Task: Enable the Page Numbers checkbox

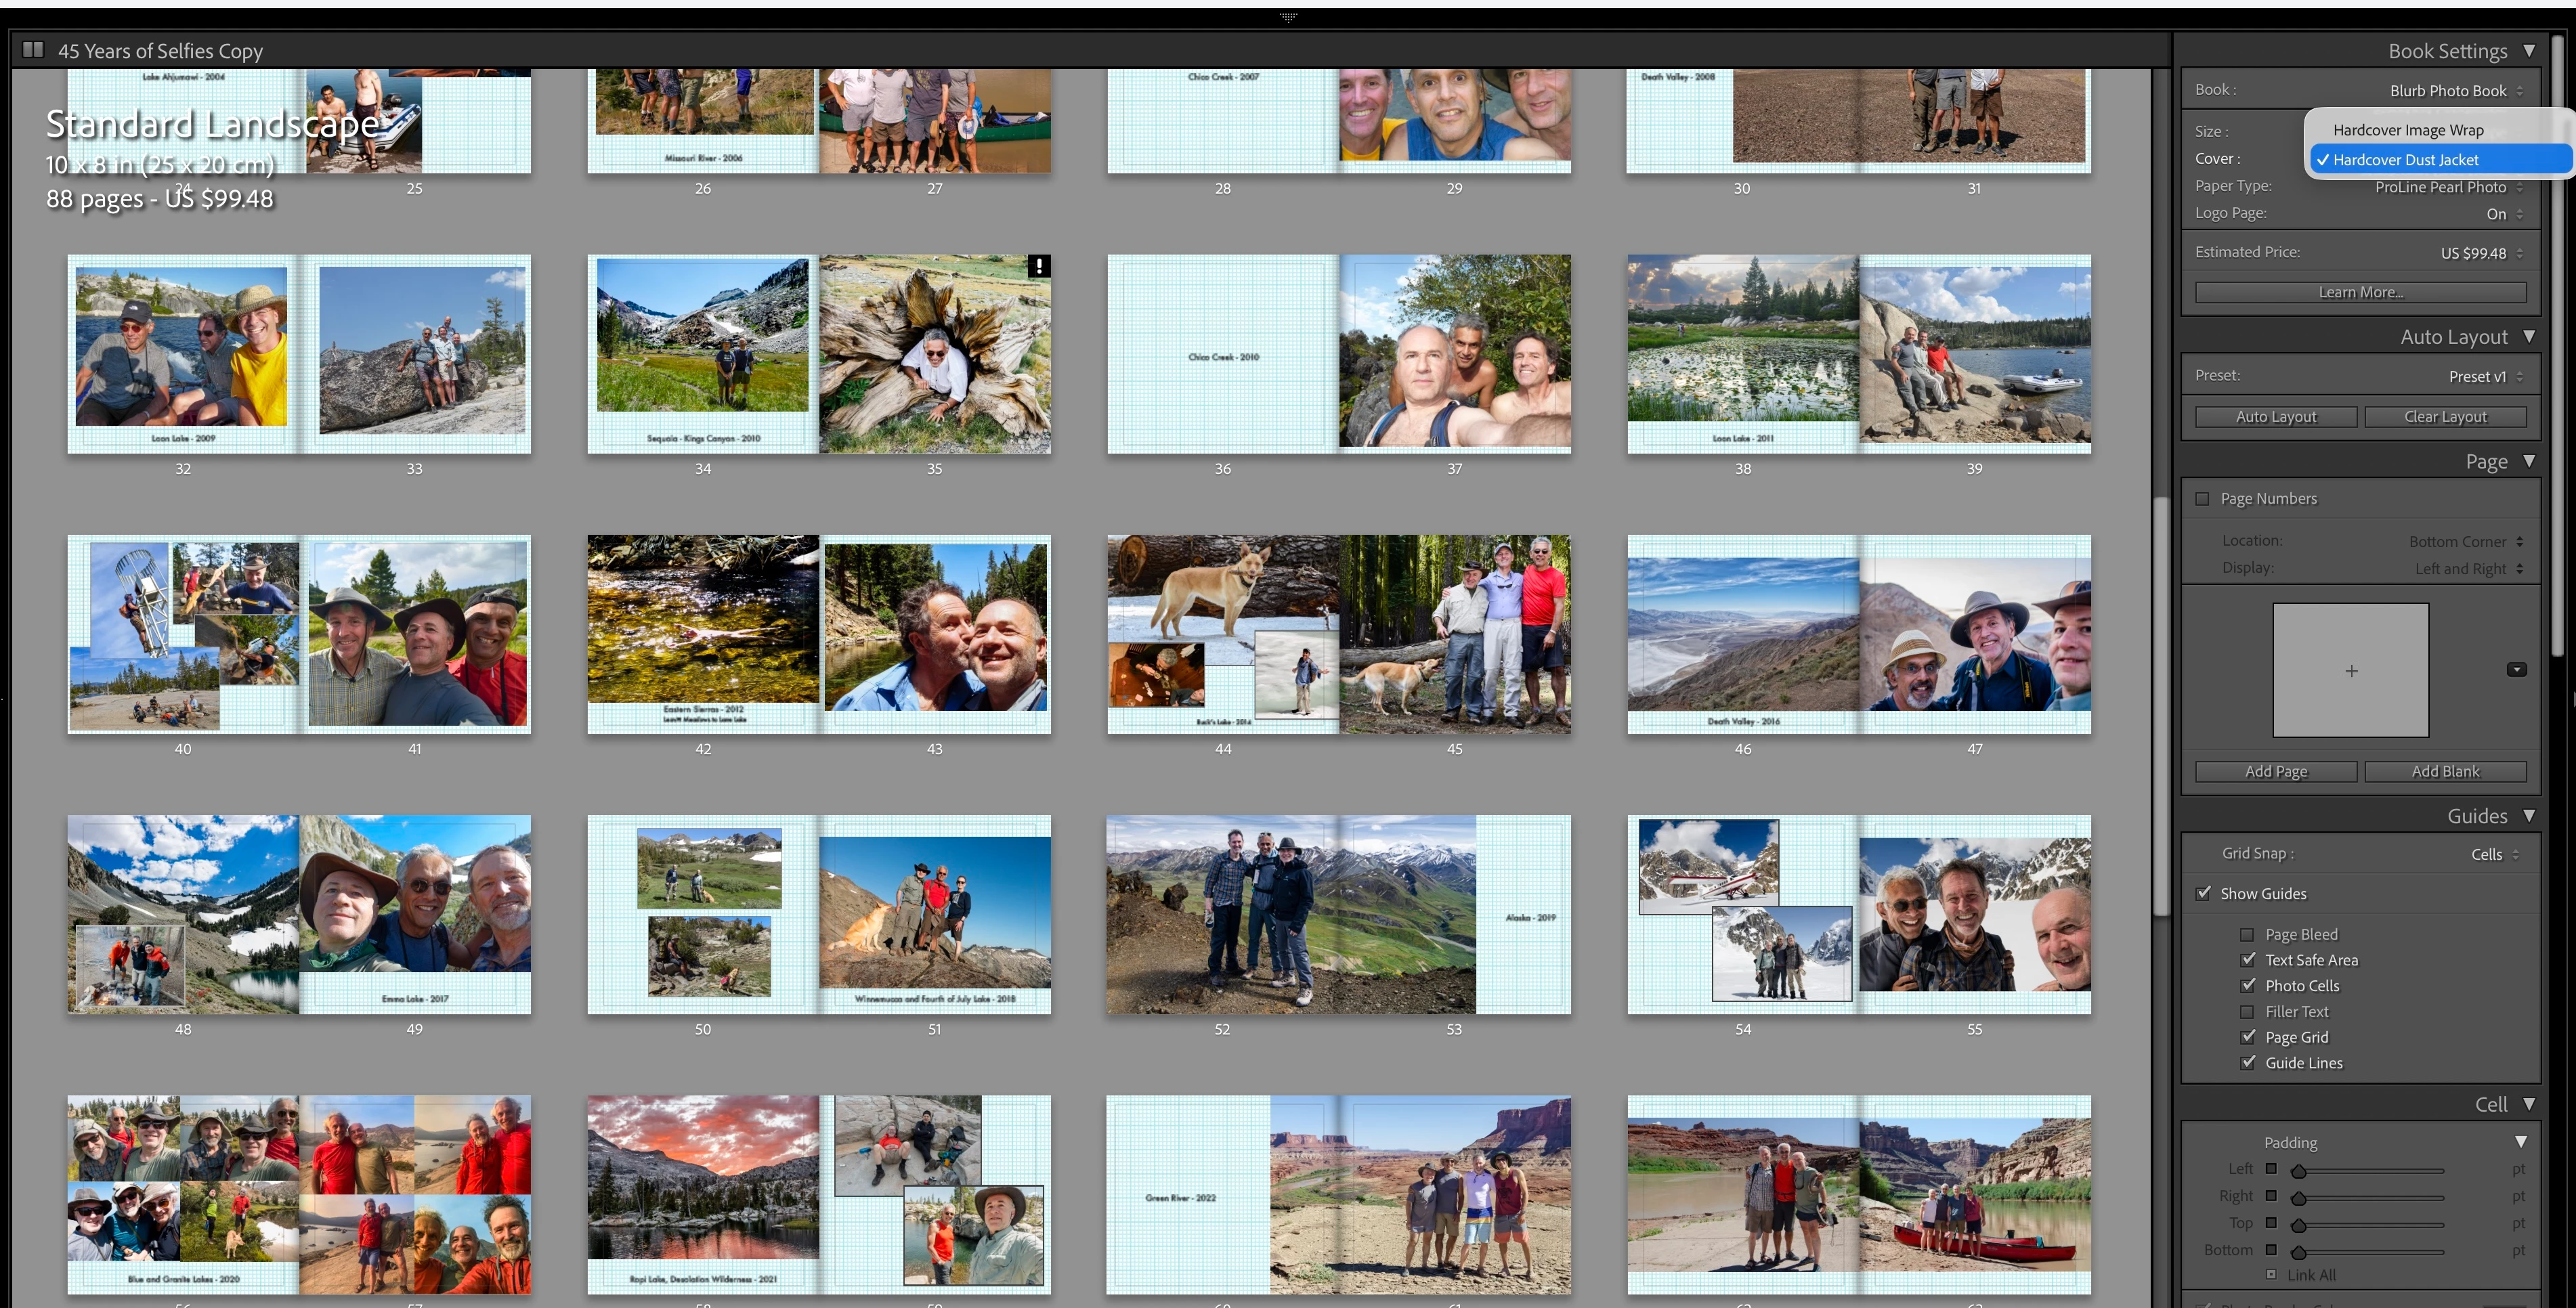Action: [x=2202, y=499]
